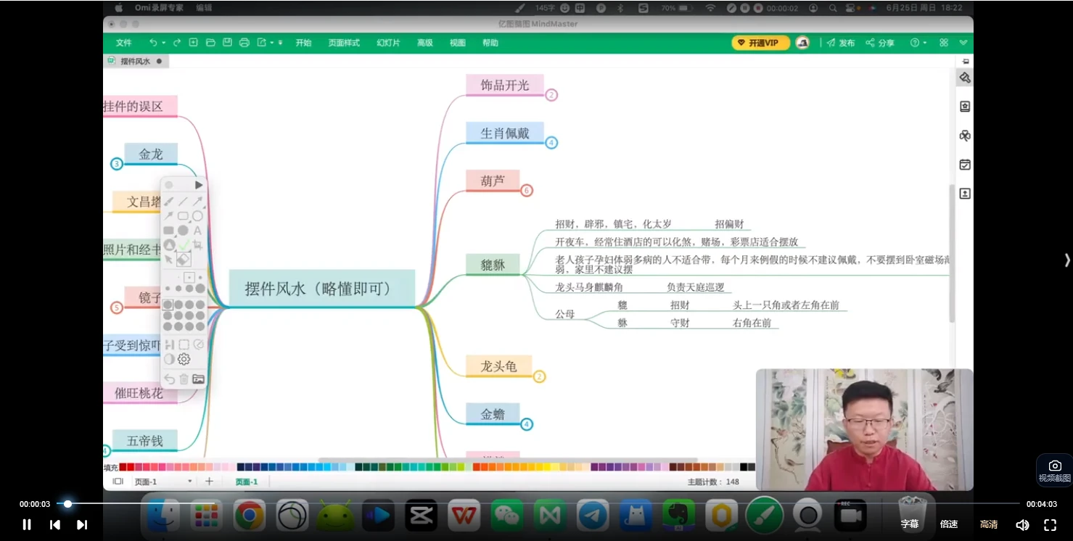Click the save disk icon in toolbar

click(x=227, y=43)
